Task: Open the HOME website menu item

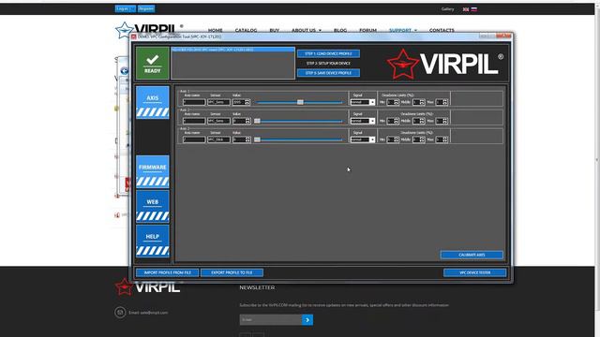Action: pyautogui.click(x=216, y=30)
